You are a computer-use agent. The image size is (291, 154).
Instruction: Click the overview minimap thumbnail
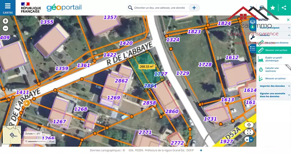pos(12,135)
